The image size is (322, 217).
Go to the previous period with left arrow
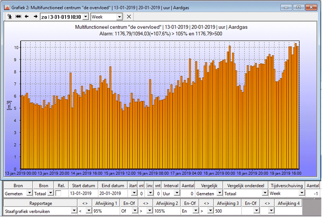(x=27, y=17)
